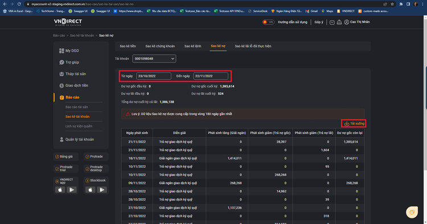Open the first Swagger UI bookmark
This screenshot has height=224, width=427.
[78, 11]
